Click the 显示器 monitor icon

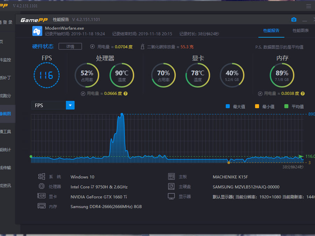pyautogui.click(x=171, y=196)
